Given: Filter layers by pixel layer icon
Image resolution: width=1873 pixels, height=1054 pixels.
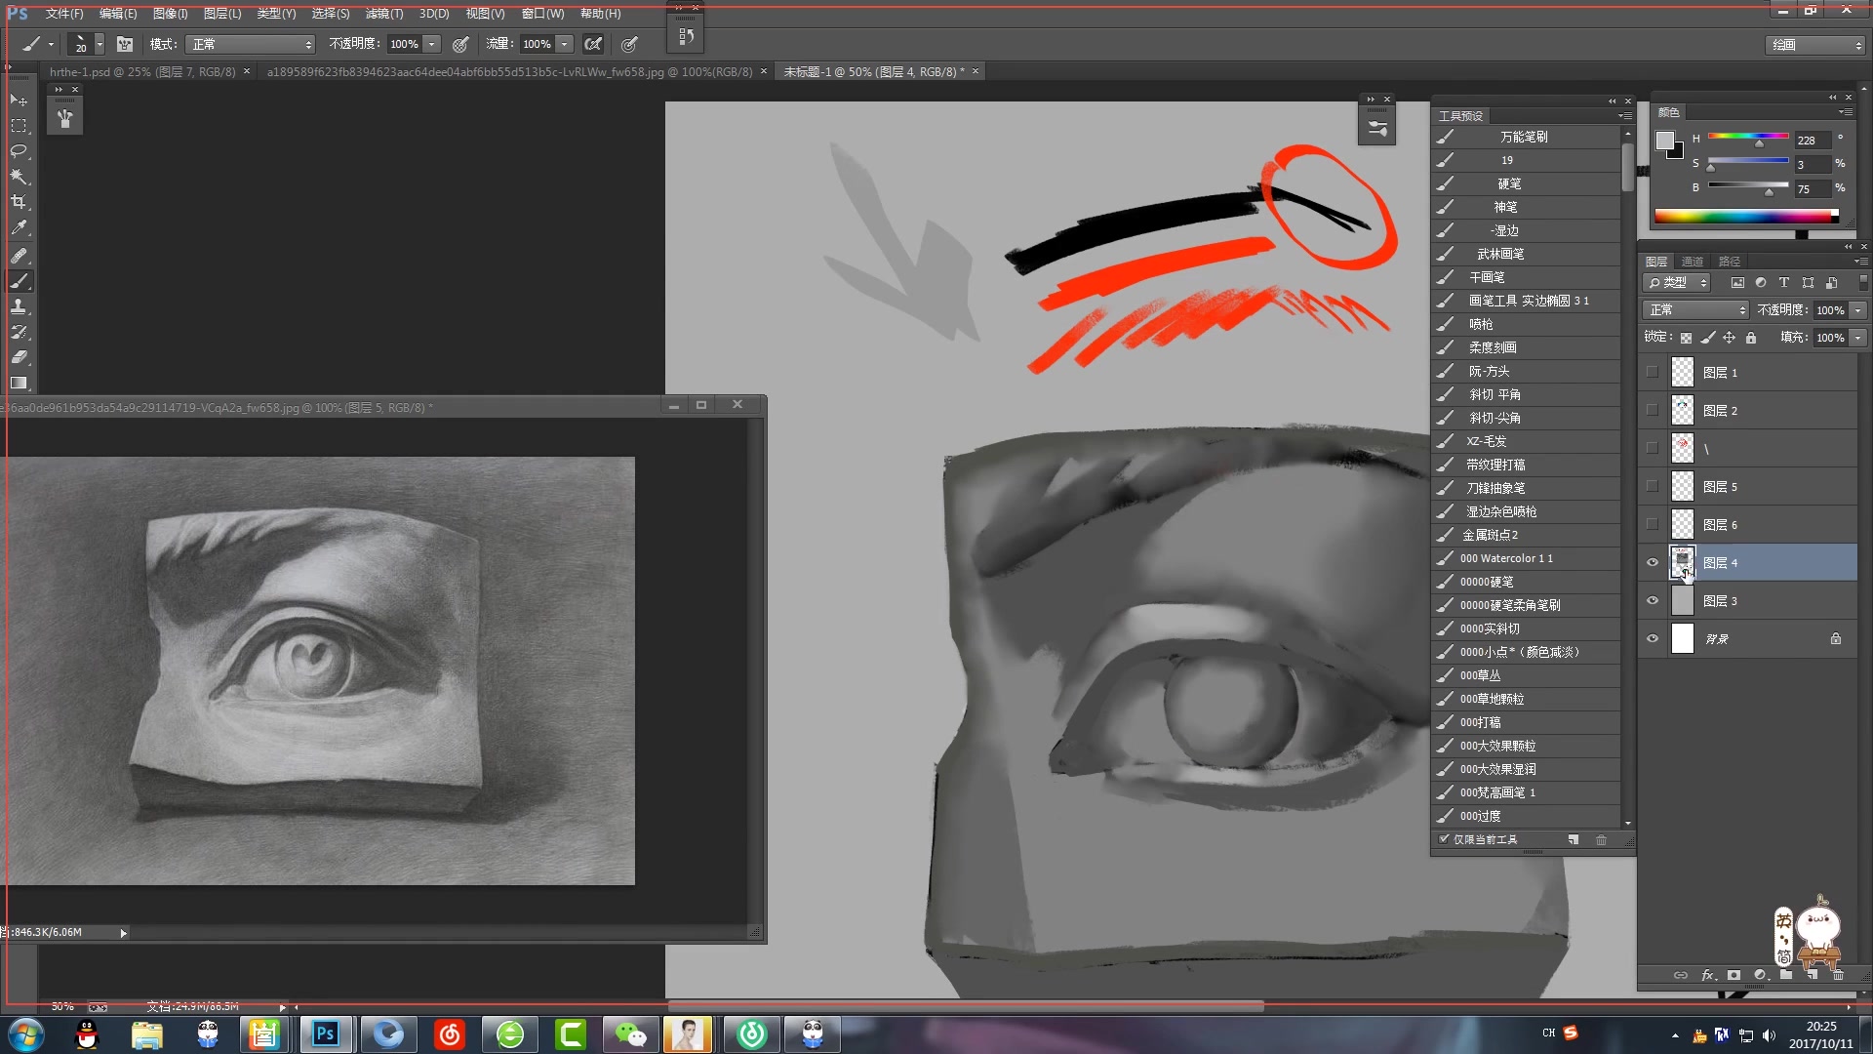Looking at the screenshot, I should pos(1737,283).
